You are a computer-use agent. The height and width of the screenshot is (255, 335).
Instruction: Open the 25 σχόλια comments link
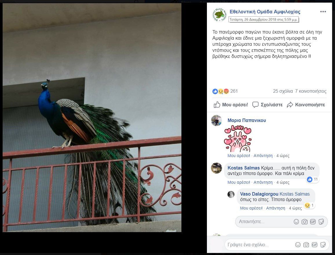283,91
